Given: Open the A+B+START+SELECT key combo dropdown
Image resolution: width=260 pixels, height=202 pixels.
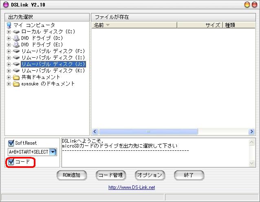Looking at the screenshot, I should tap(53, 152).
